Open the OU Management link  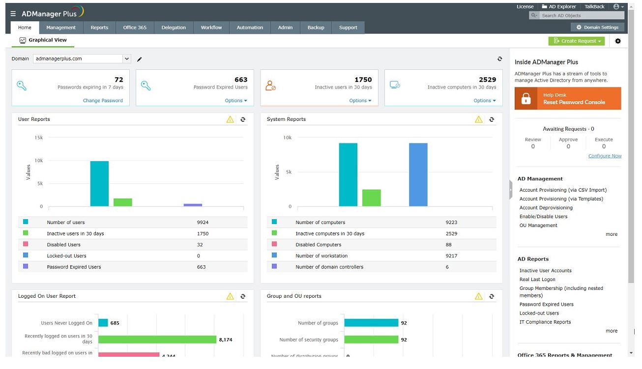point(538,226)
